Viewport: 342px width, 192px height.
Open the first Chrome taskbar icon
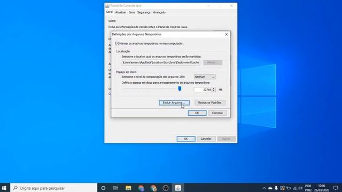[x=141, y=188]
